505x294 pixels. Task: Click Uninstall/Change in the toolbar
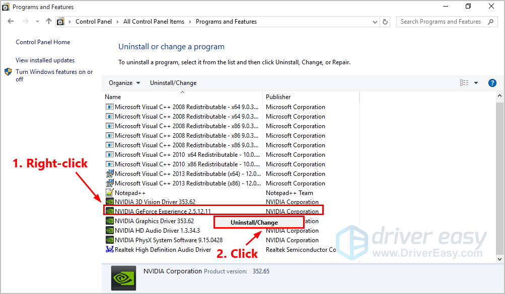pos(173,83)
